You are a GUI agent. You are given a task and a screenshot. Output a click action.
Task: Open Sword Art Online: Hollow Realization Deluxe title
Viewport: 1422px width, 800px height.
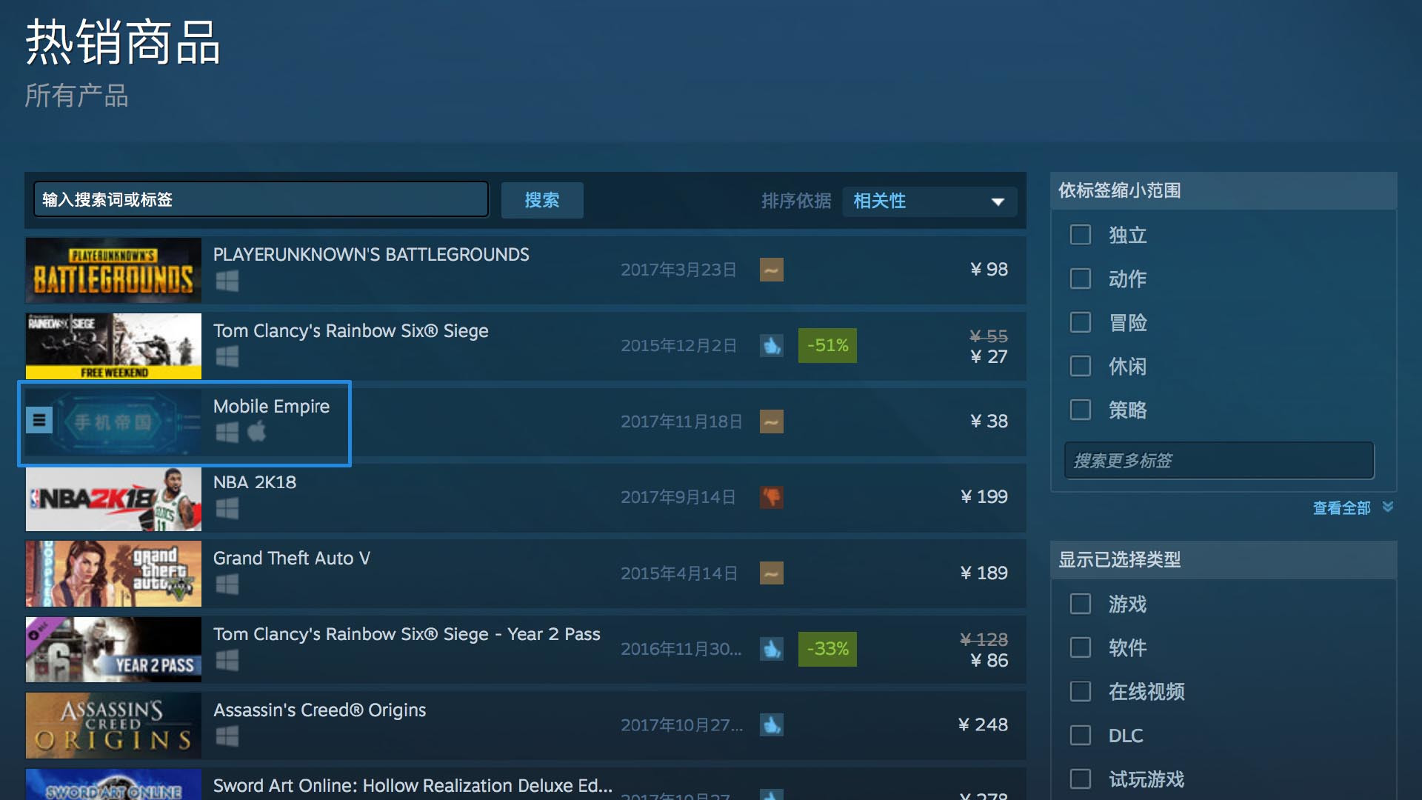(413, 786)
